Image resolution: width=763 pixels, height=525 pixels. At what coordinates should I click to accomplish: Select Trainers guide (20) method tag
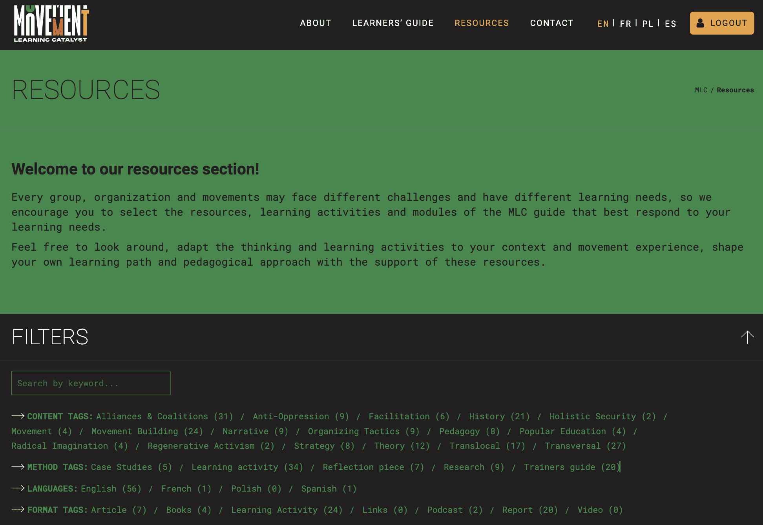click(x=572, y=467)
